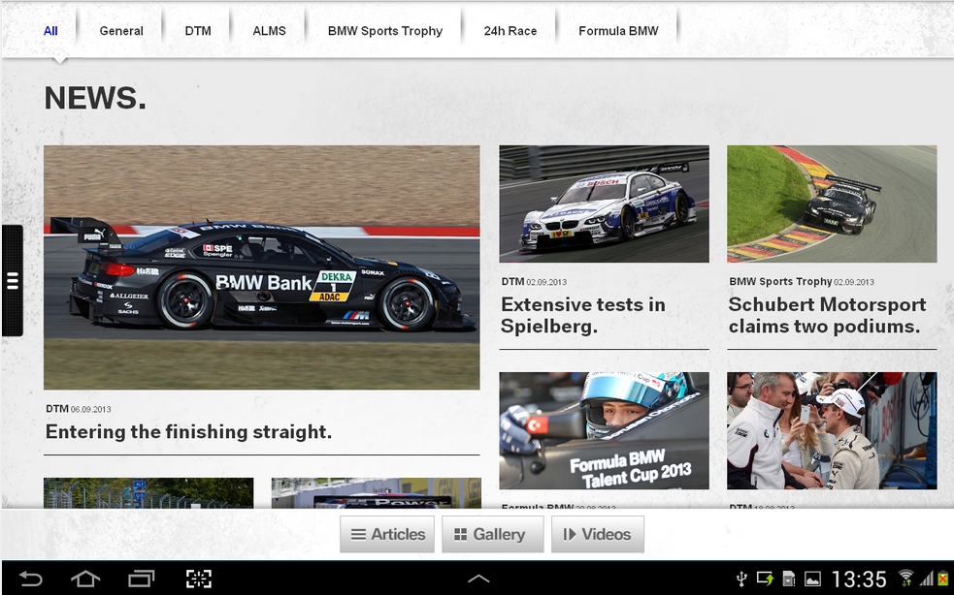Expand the bottom navigation bar chevron
Image resolution: width=954 pixels, height=595 pixels.
click(x=477, y=579)
